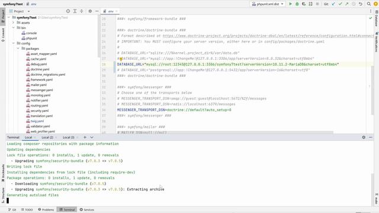Toggle the Project side tab

click(3, 16)
